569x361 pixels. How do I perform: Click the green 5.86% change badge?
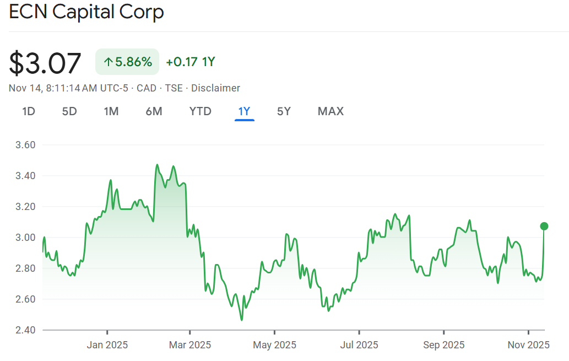point(127,62)
